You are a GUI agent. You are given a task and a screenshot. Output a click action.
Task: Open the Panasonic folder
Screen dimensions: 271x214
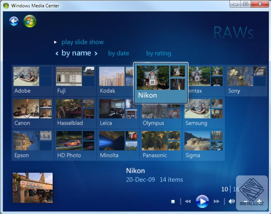click(x=161, y=145)
